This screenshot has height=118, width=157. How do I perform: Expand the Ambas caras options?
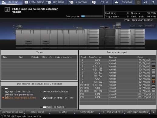[x=38, y=112]
